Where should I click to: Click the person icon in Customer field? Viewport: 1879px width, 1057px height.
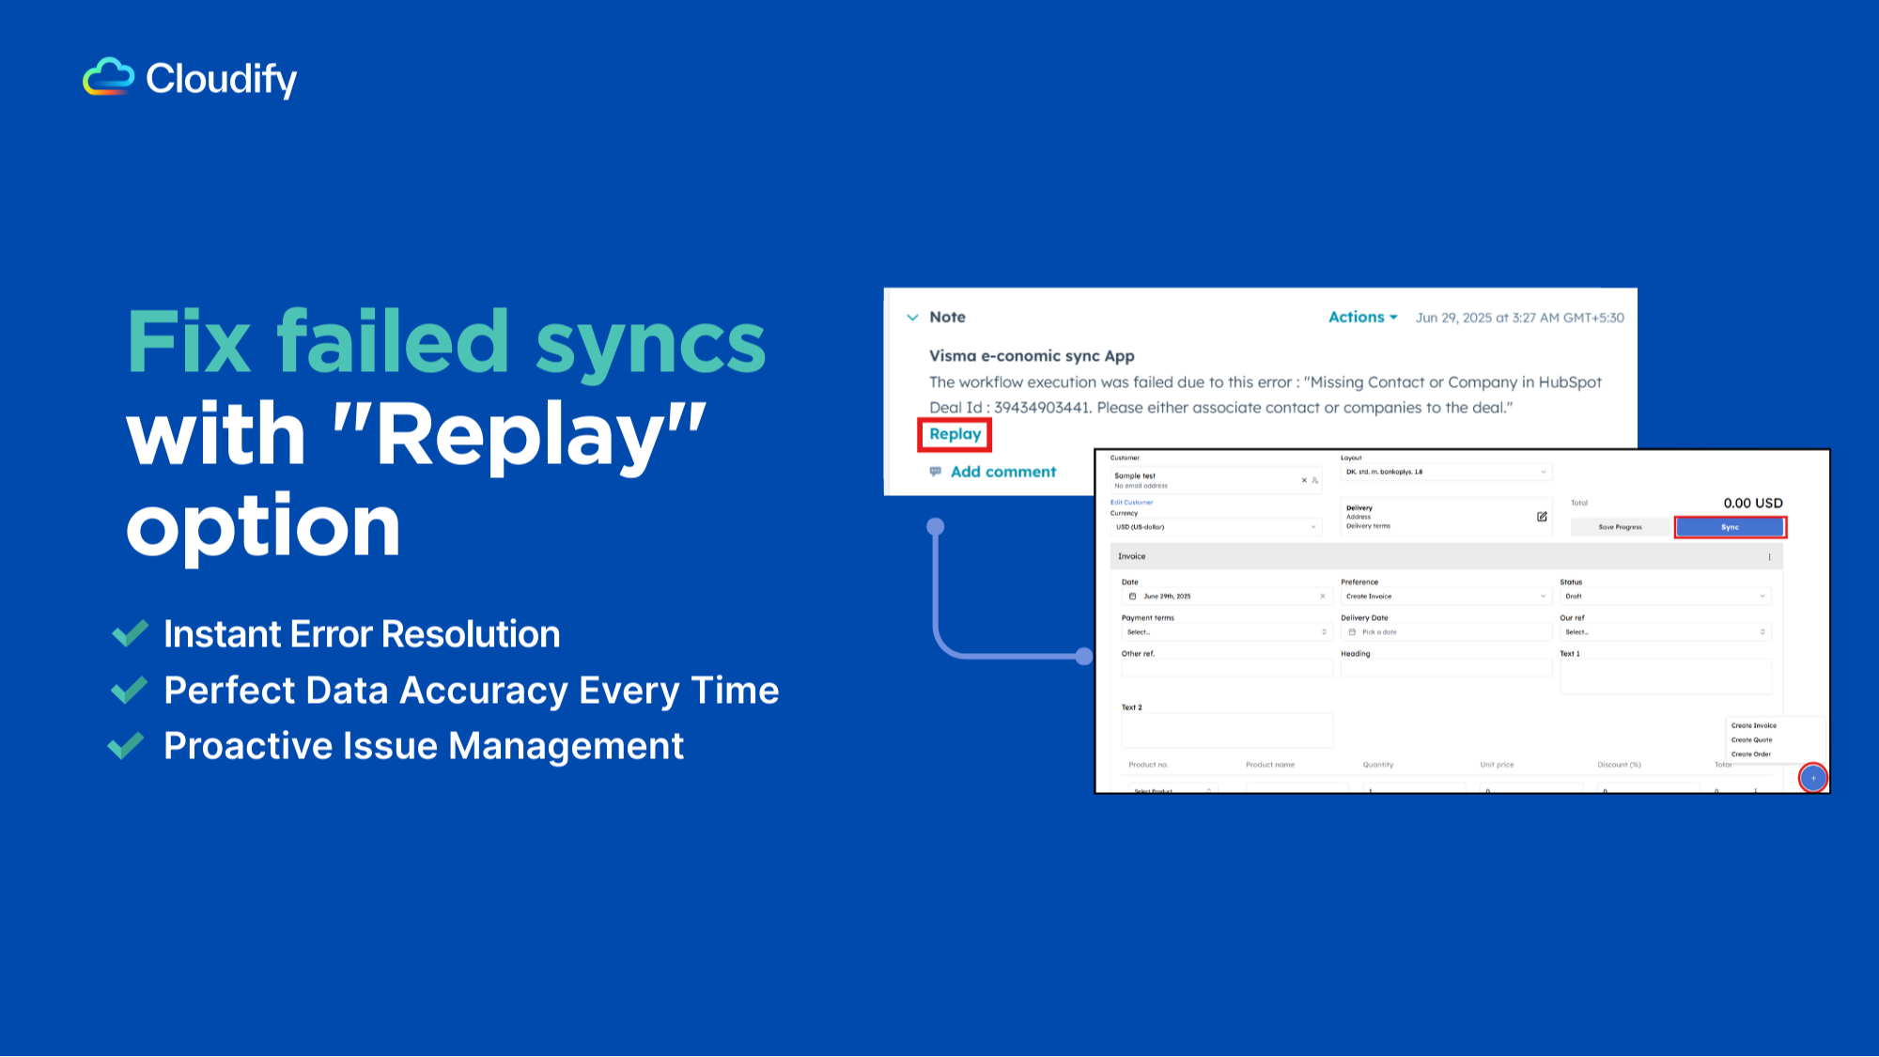coord(1314,480)
